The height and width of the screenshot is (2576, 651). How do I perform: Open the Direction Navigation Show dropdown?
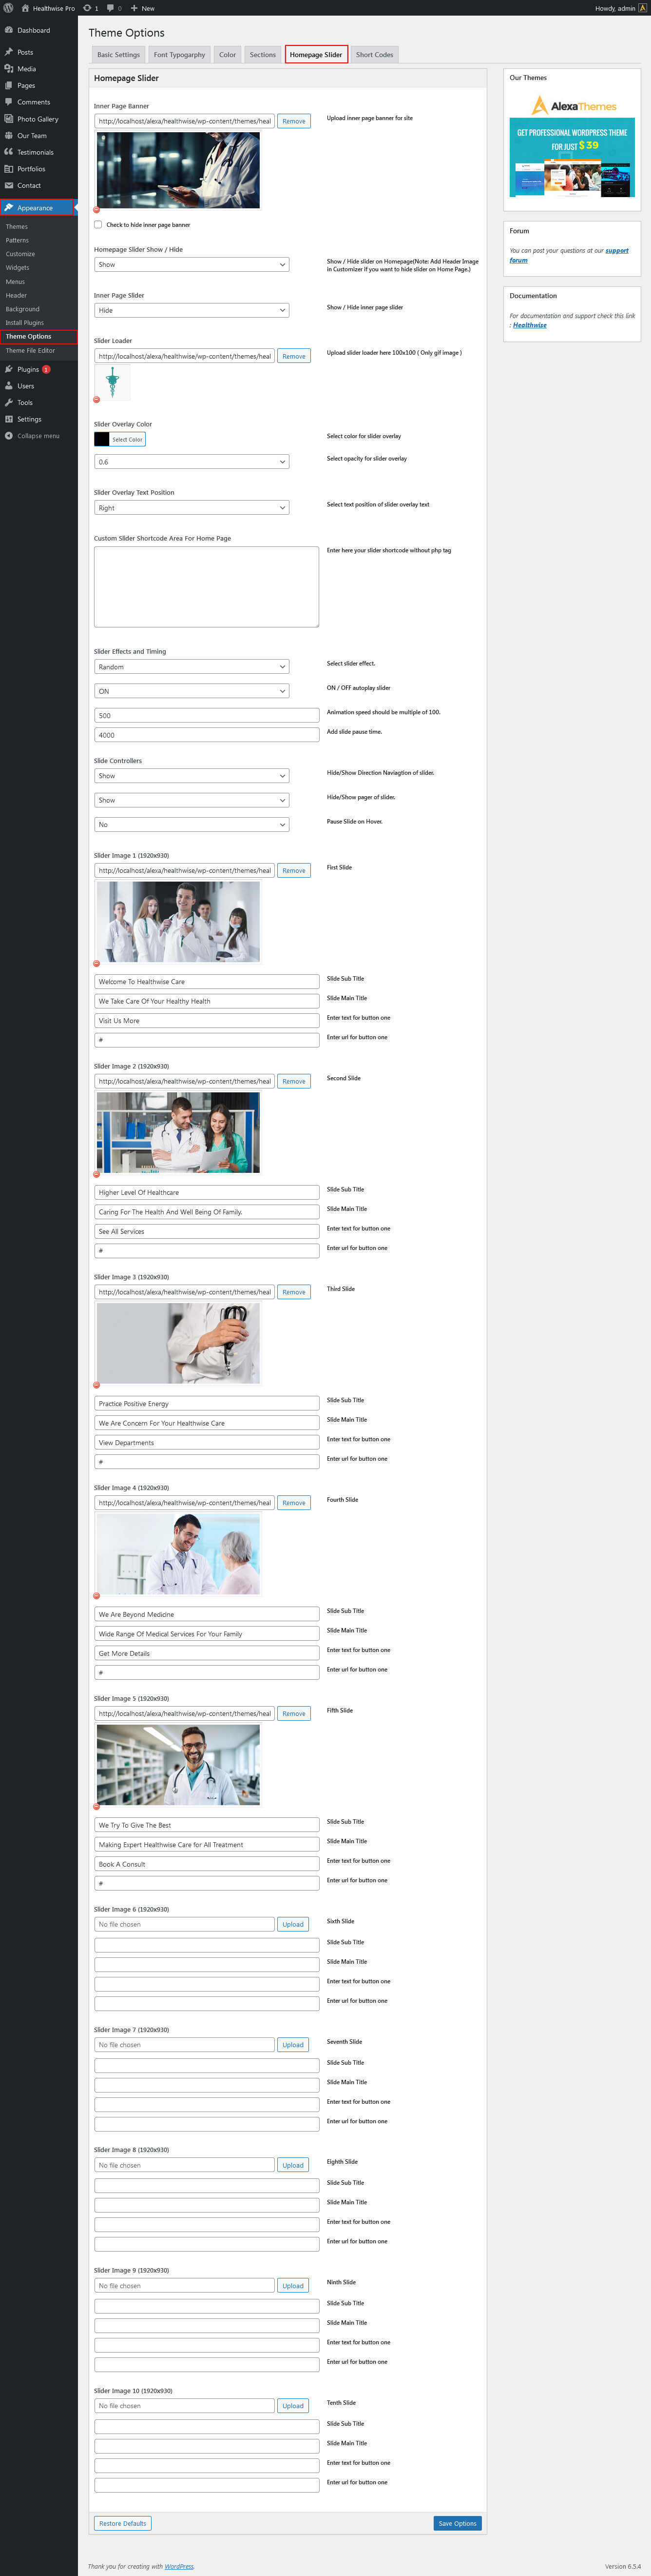pyautogui.click(x=191, y=776)
